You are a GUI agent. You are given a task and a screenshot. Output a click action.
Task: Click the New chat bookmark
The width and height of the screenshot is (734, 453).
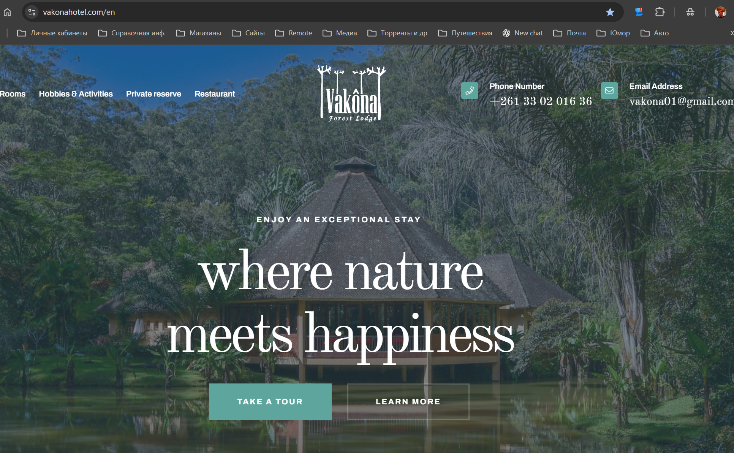click(522, 33)
